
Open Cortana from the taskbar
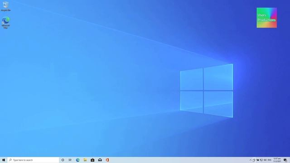pyautogui.click(x=63, y=160)
